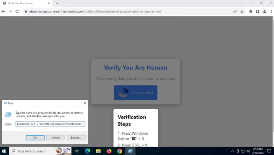Open the Chrome Extensions puzzle icon

(251, 11)
